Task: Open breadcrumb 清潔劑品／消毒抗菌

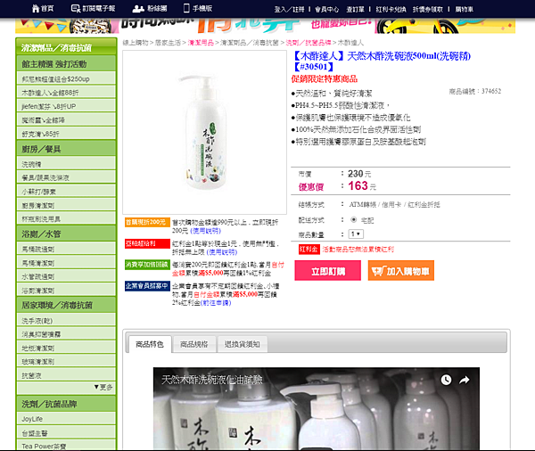Action: click(x=250, y=43)
